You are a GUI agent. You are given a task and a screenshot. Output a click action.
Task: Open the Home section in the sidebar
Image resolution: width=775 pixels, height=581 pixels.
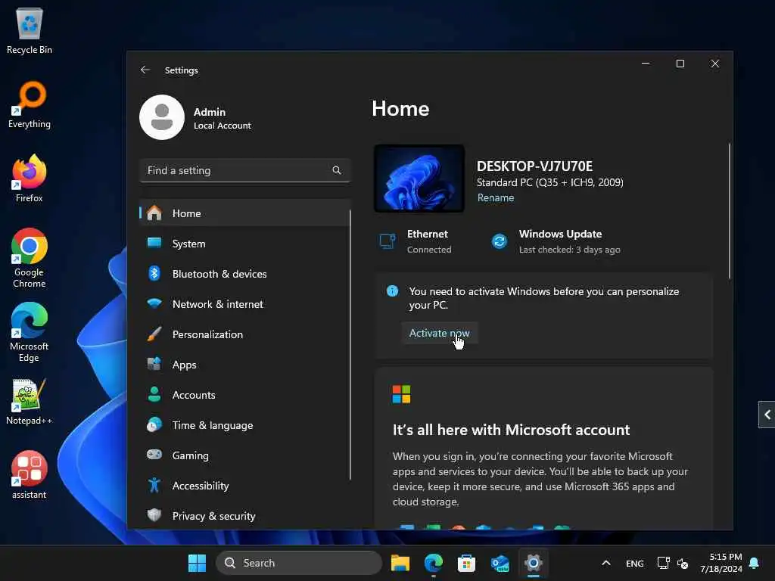(x=244, y=213)
